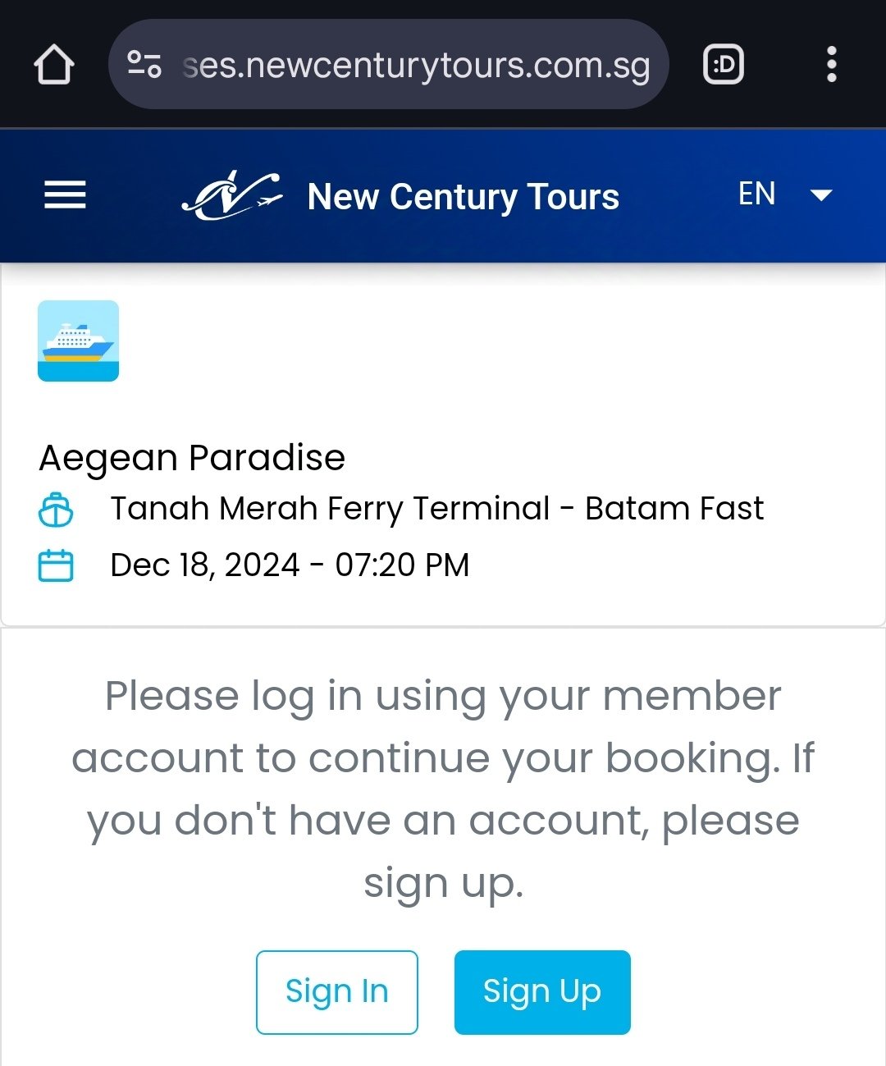Click the cruise ship thumbnail image
This screenshot has width=886, height=1066.
coord(79,341)
